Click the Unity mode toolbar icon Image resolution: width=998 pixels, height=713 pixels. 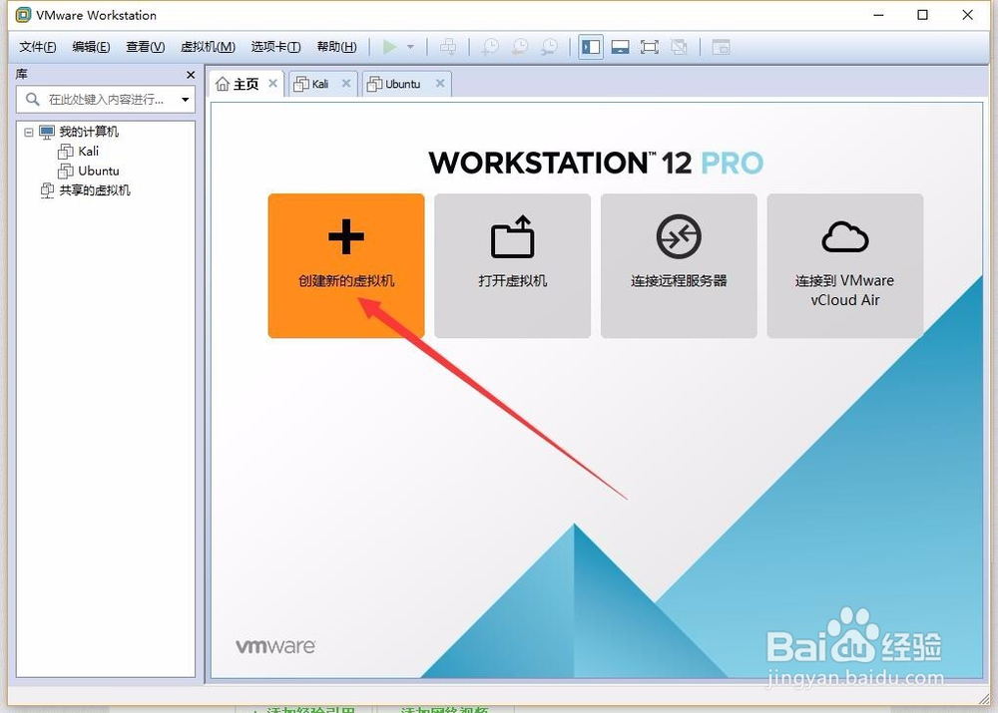(679, 47)
